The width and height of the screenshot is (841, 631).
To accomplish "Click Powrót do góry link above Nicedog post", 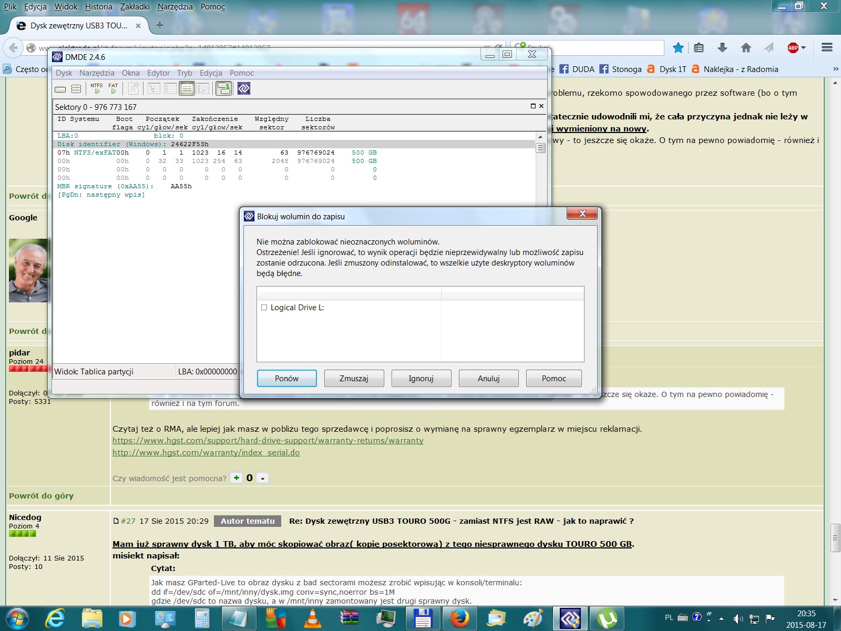I will (x=41, y=496).
